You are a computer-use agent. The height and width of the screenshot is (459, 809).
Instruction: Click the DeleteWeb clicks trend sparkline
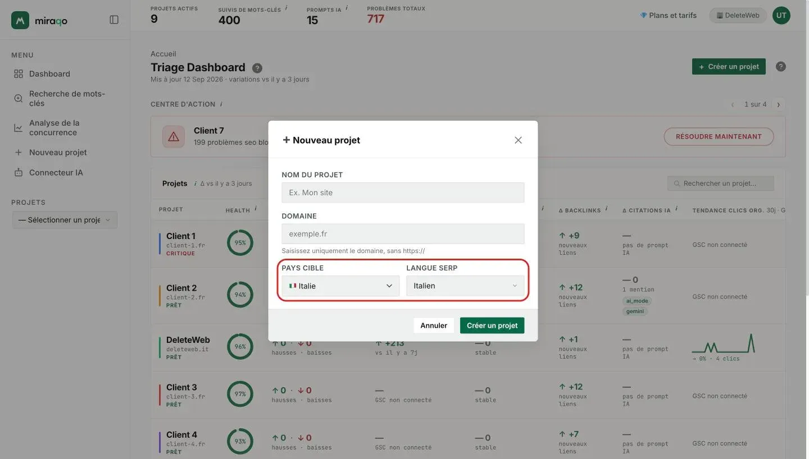click(x=724, y=343)
